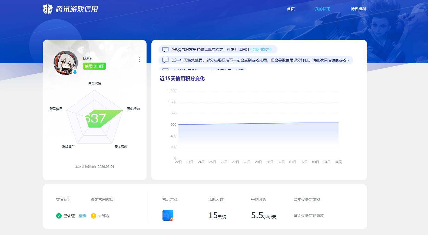Click the 22日 label on the chart axis

tap(178, 162)
